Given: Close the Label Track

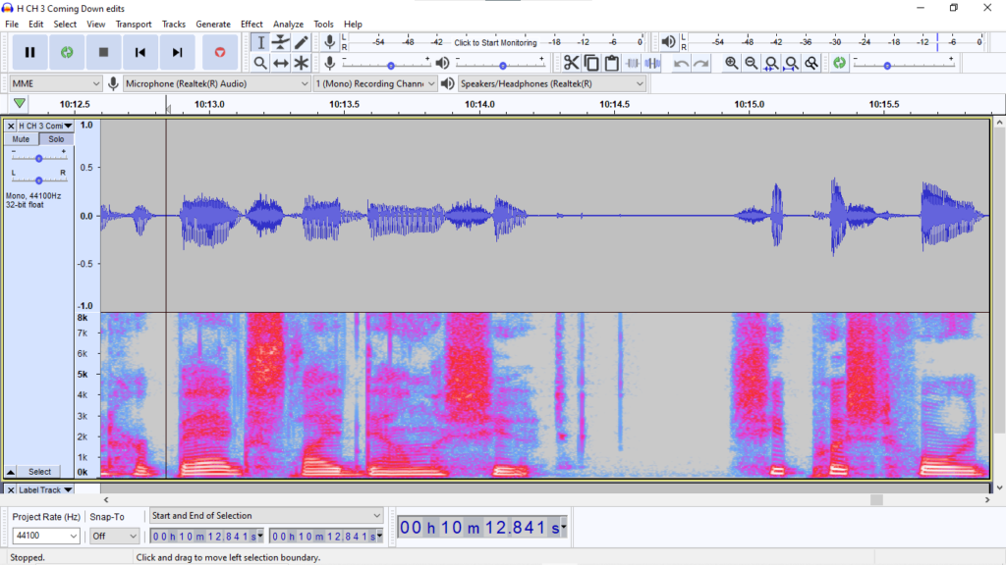Looking at the screenshot, I should click(10, 490).
